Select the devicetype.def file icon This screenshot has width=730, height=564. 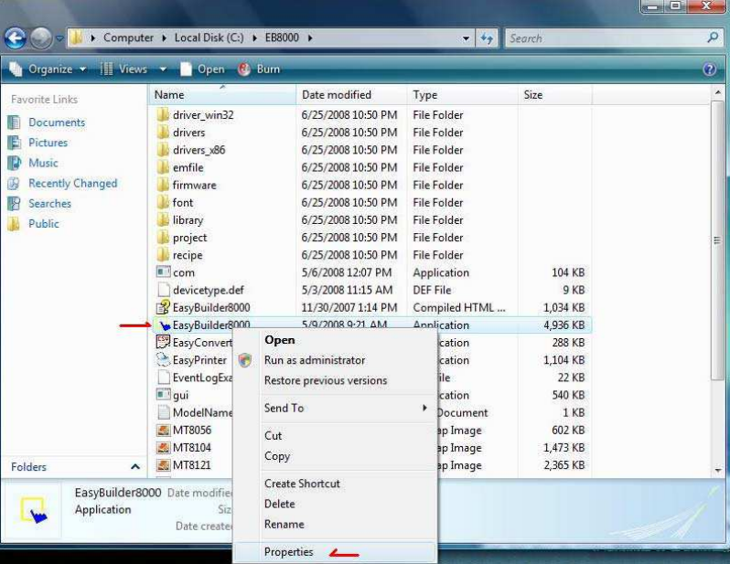pyautogui.click(x=163, y=290)
